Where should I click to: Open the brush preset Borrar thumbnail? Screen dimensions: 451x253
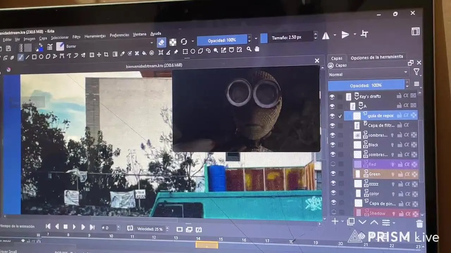[60, 46]
